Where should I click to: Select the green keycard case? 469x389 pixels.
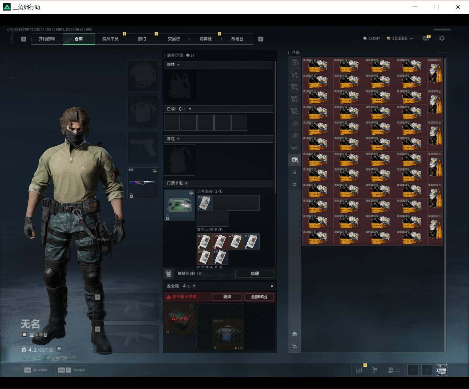[x=180, y=205]
